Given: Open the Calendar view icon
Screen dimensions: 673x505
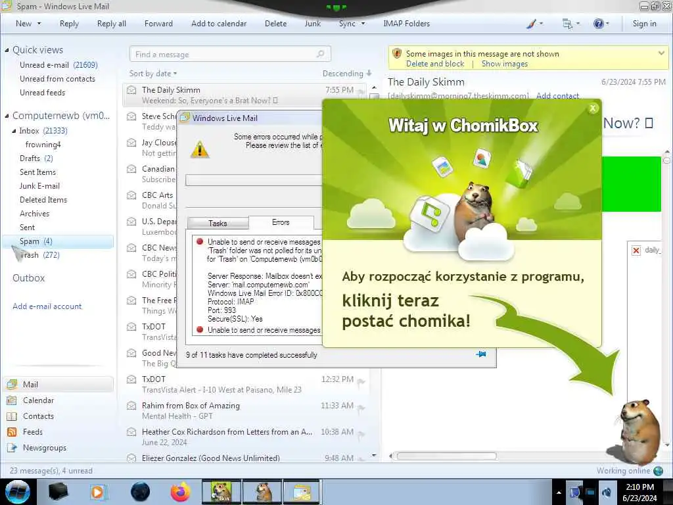Looking at the screenshot, I should 12,400.
